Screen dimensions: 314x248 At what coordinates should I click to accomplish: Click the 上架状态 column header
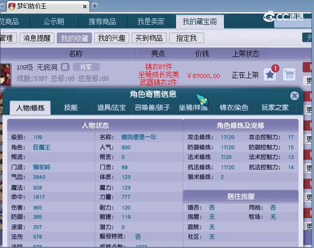coord(245,53)
